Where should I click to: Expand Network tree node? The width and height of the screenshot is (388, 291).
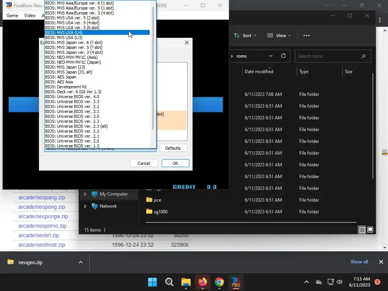click(x=85, y=206)
